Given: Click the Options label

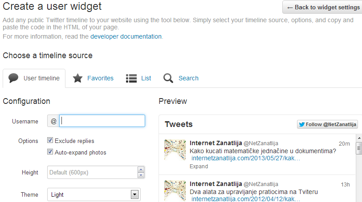Looking at the screenshot, I should (28, 141).
